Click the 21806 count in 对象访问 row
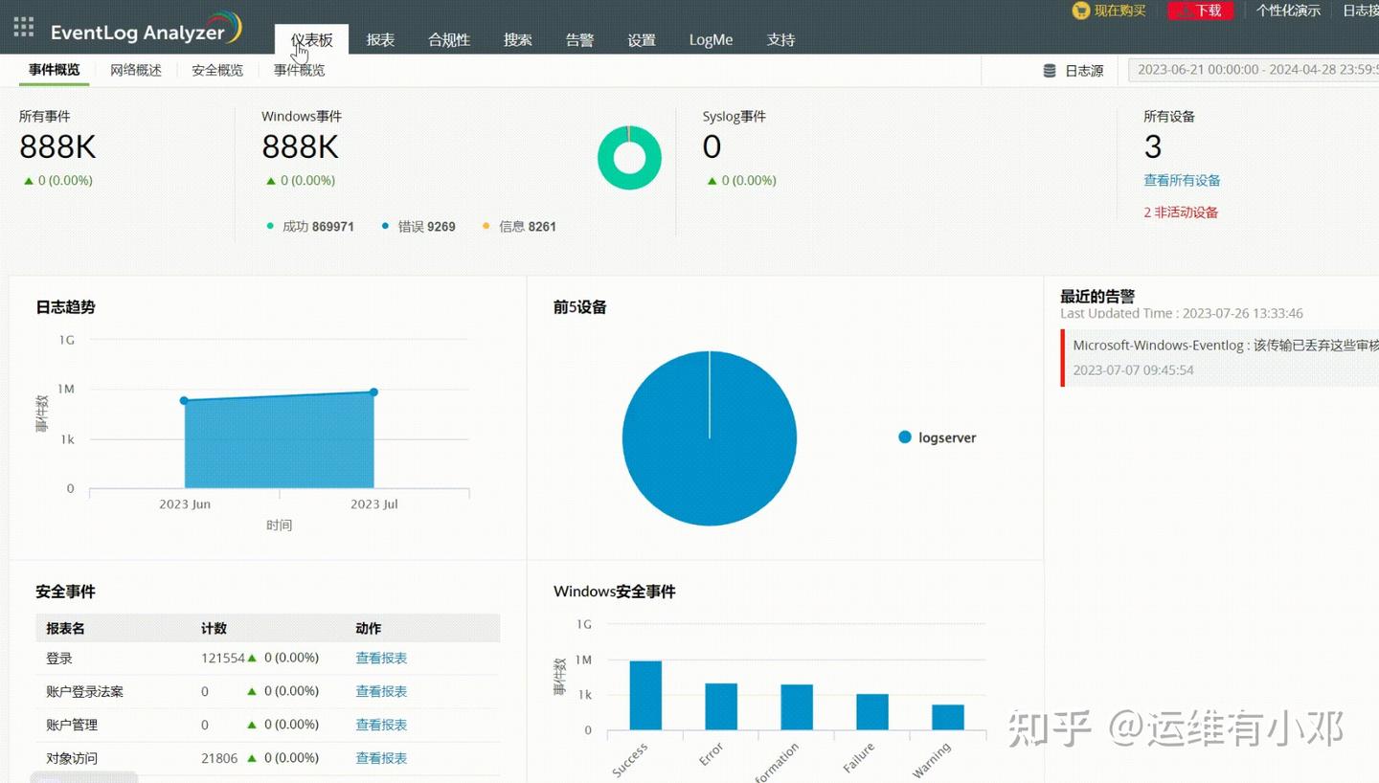 click(x=219, y=757)
